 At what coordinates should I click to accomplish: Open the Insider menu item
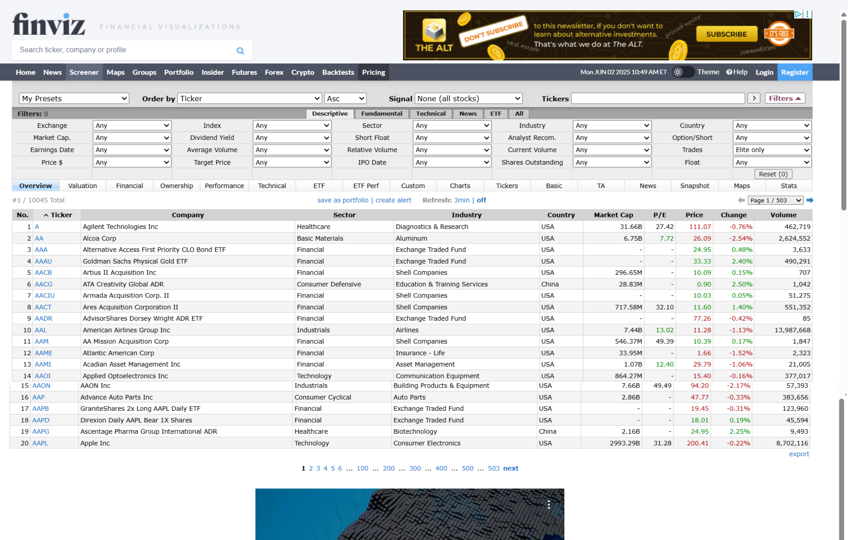coord(213,72)
